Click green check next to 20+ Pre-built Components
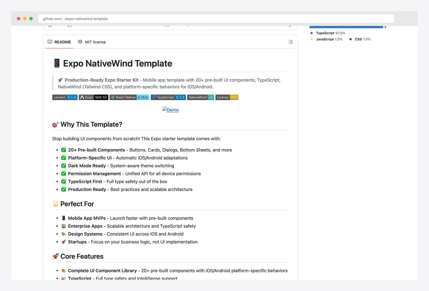 coord(64,150)
